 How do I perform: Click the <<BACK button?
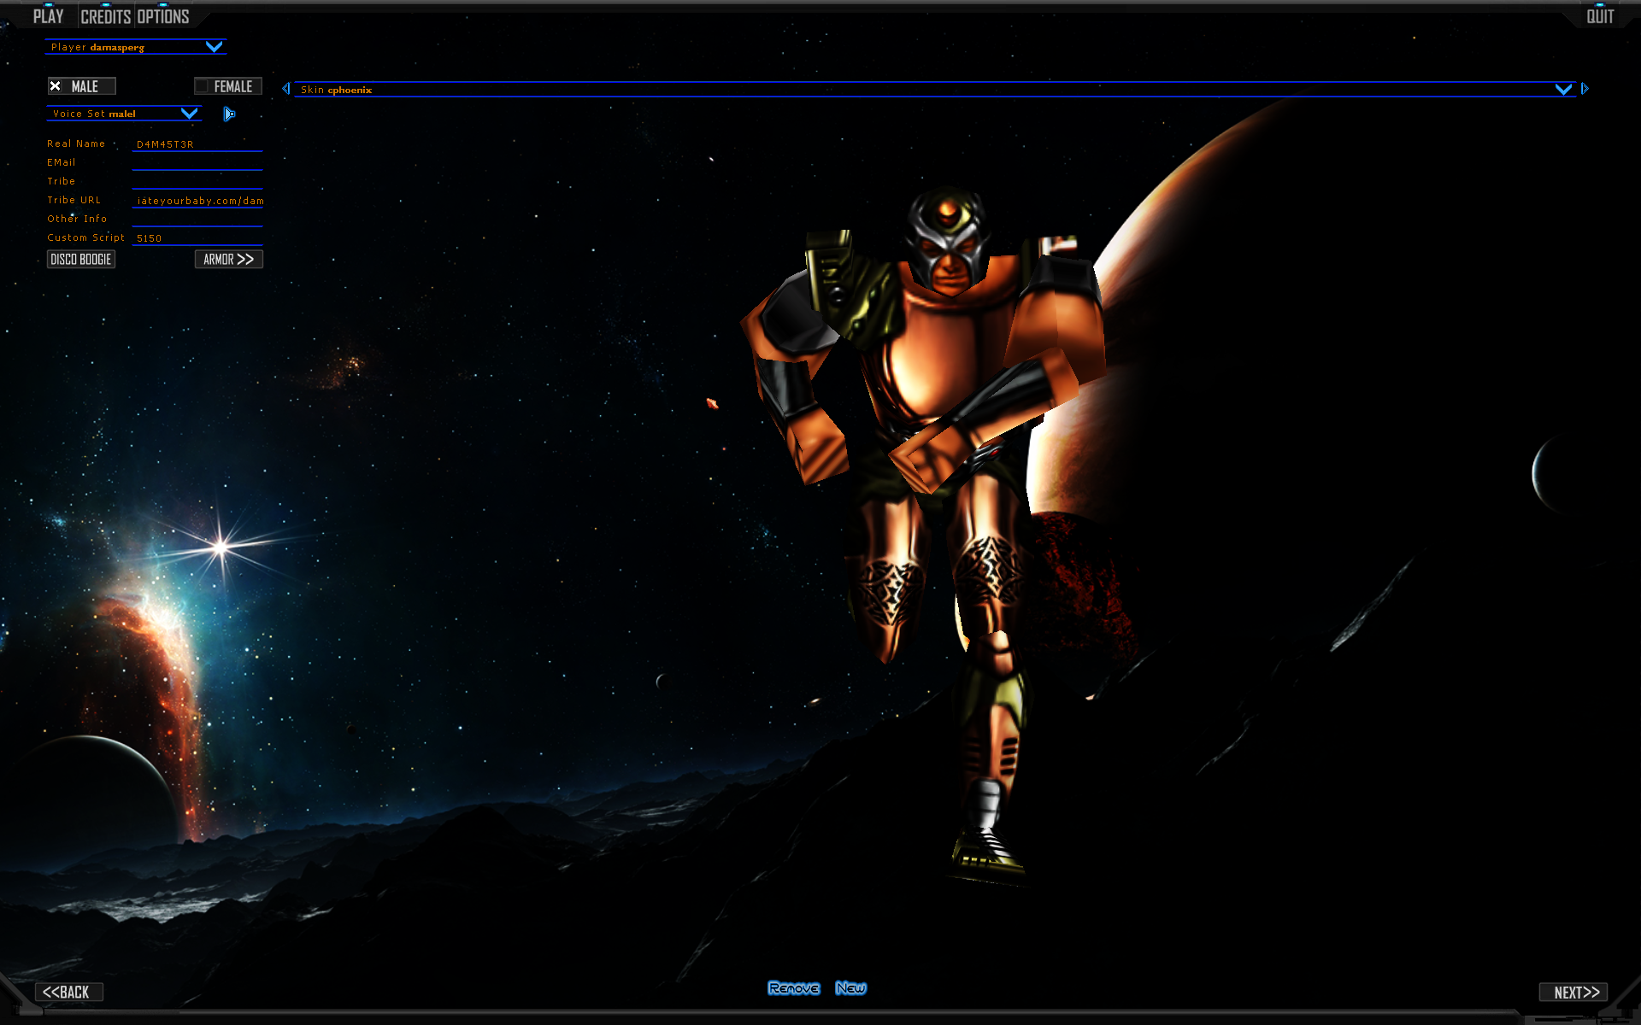(68, 993)
